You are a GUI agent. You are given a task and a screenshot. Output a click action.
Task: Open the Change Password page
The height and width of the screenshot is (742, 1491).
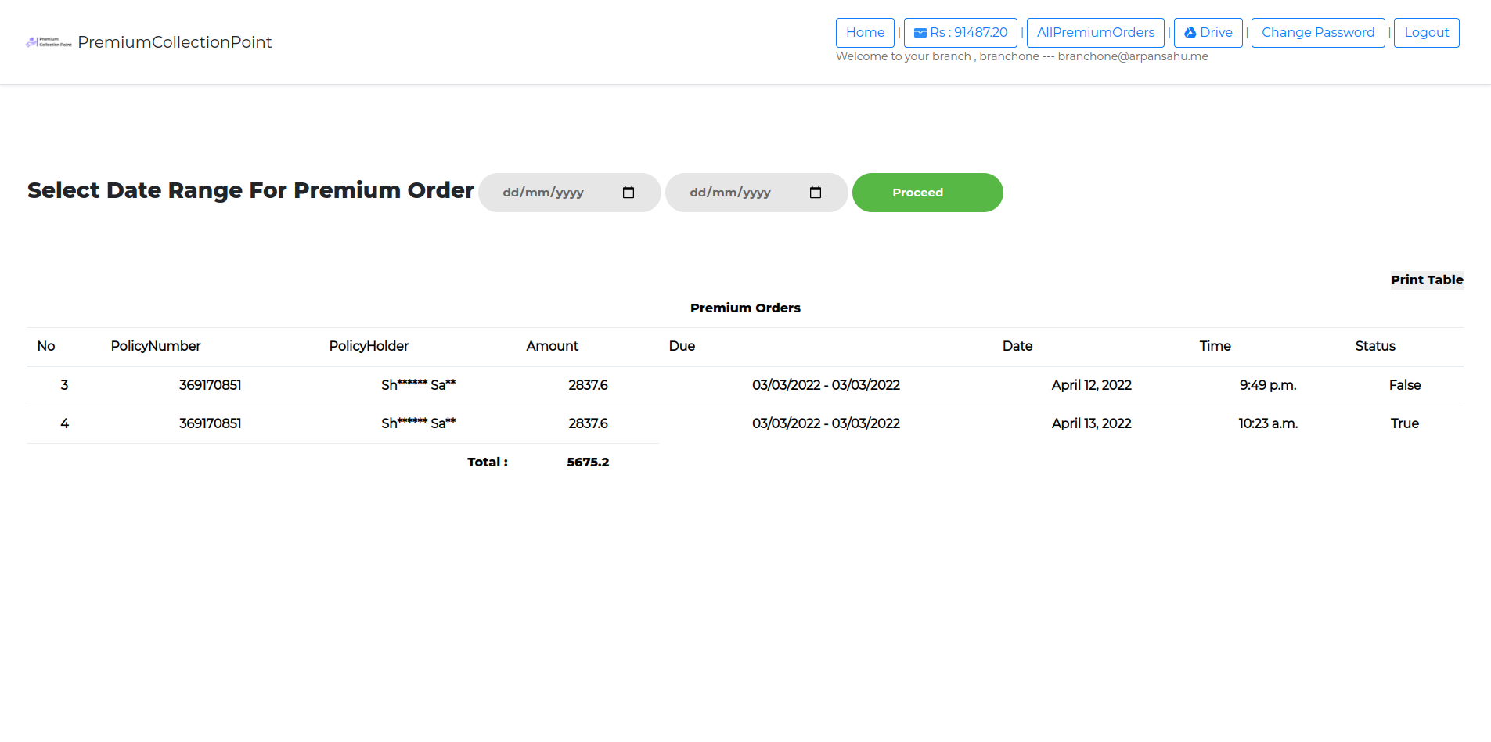[1317, 33]
